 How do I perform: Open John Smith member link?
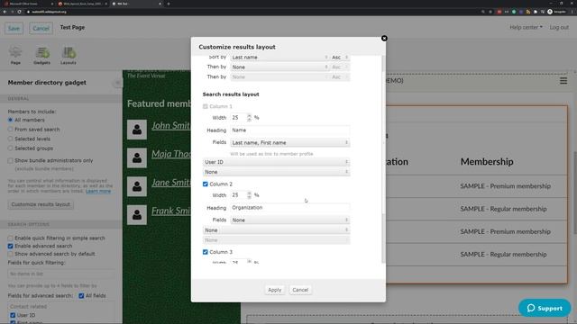click(171, 125)
